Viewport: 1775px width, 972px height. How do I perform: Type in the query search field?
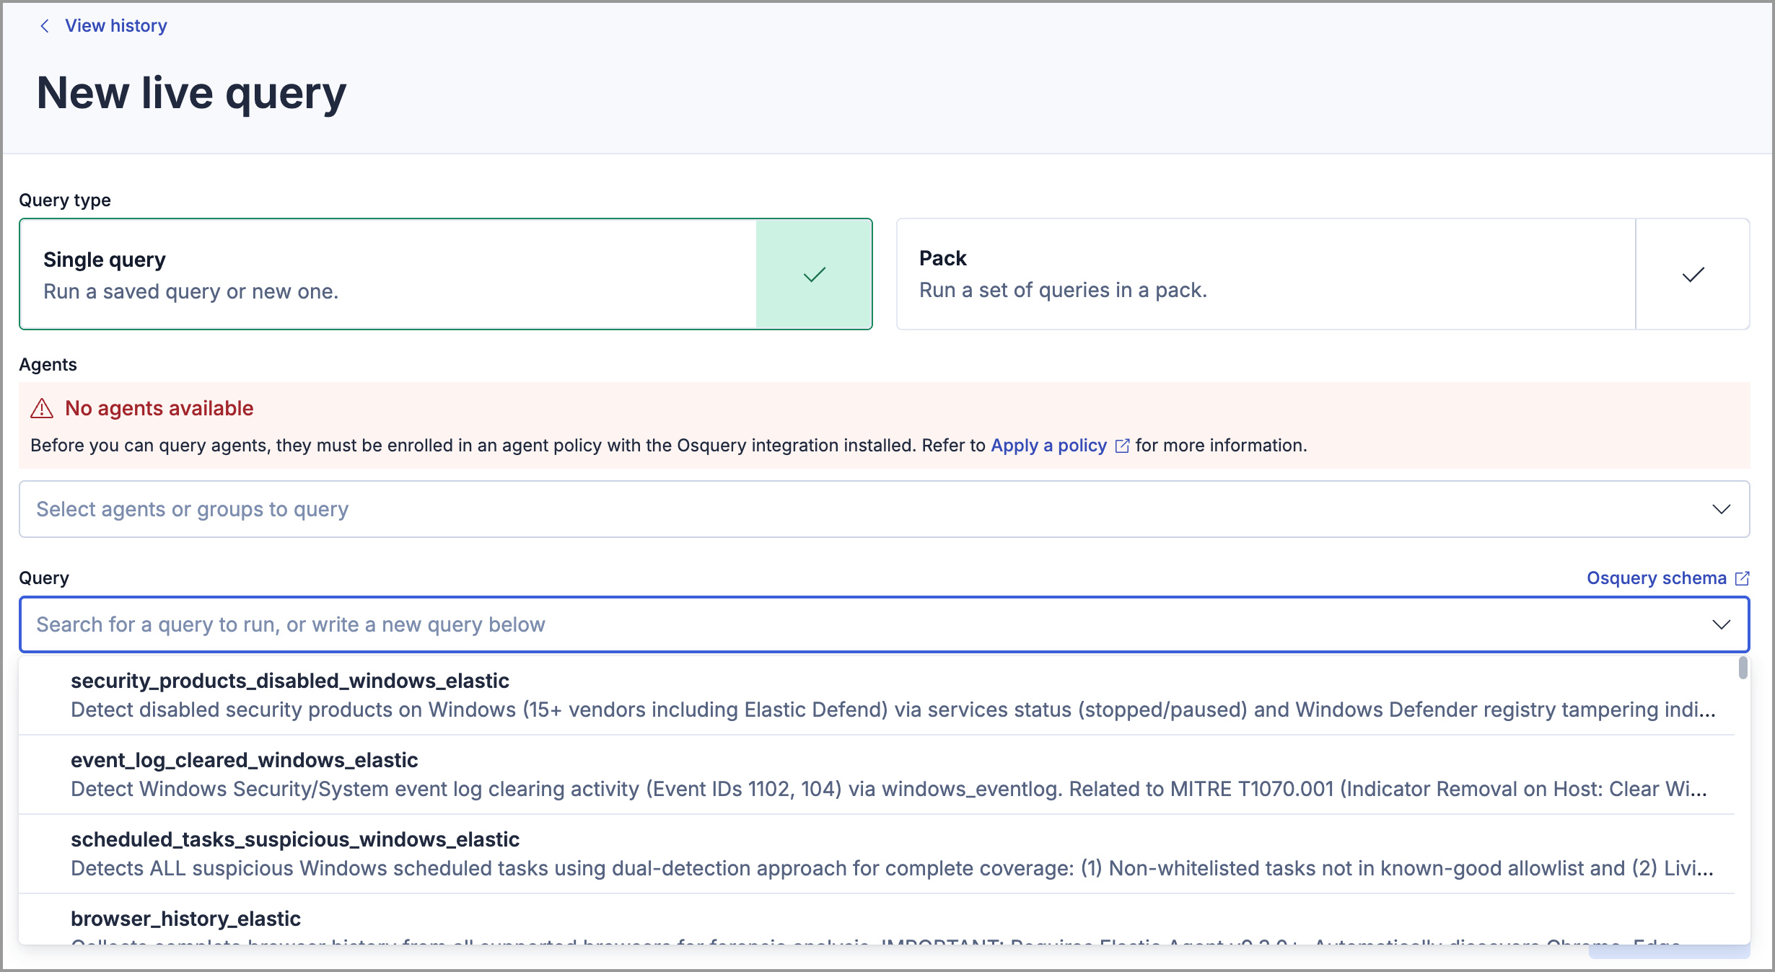coord(866,624)
